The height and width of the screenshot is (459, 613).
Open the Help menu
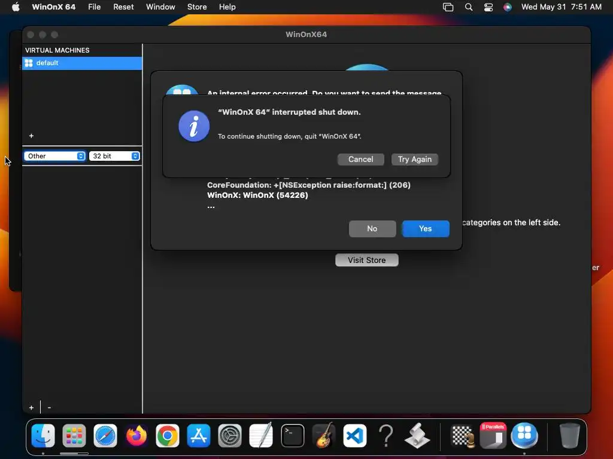(x=227, y=7)
